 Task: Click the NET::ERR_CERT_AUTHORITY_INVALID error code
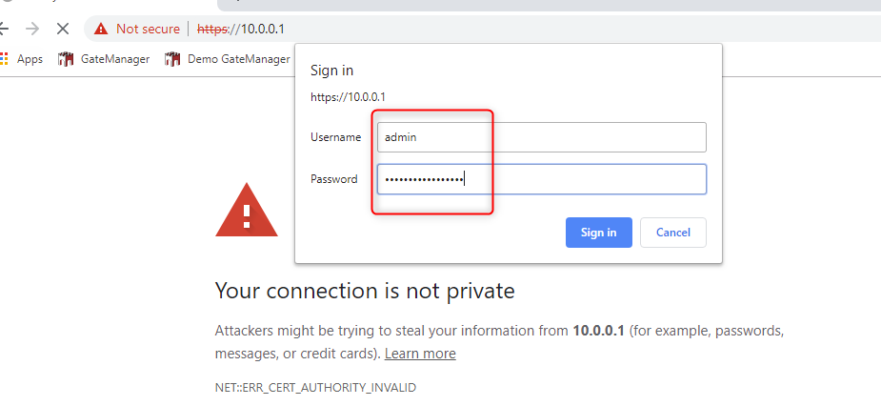point(316,388)
